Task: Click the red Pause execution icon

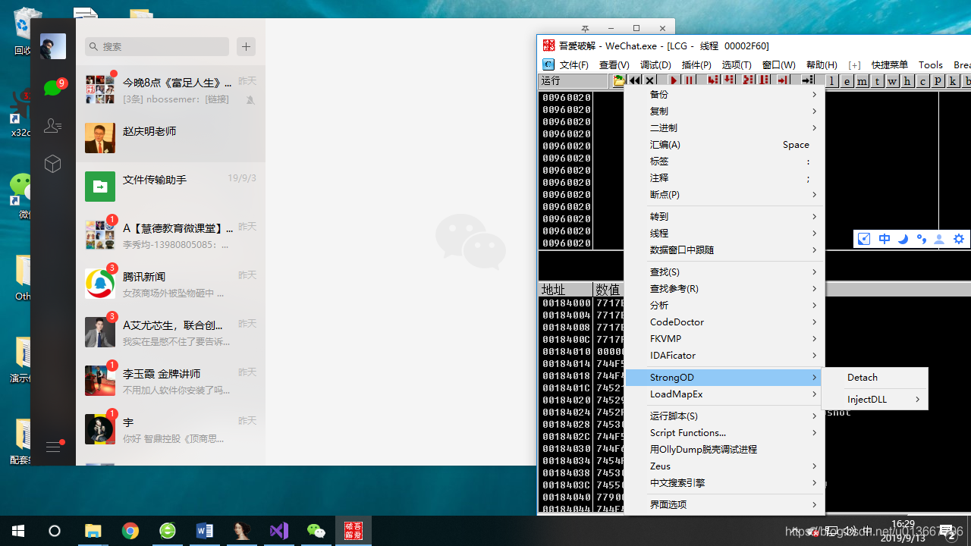Action: coord(689,80)
